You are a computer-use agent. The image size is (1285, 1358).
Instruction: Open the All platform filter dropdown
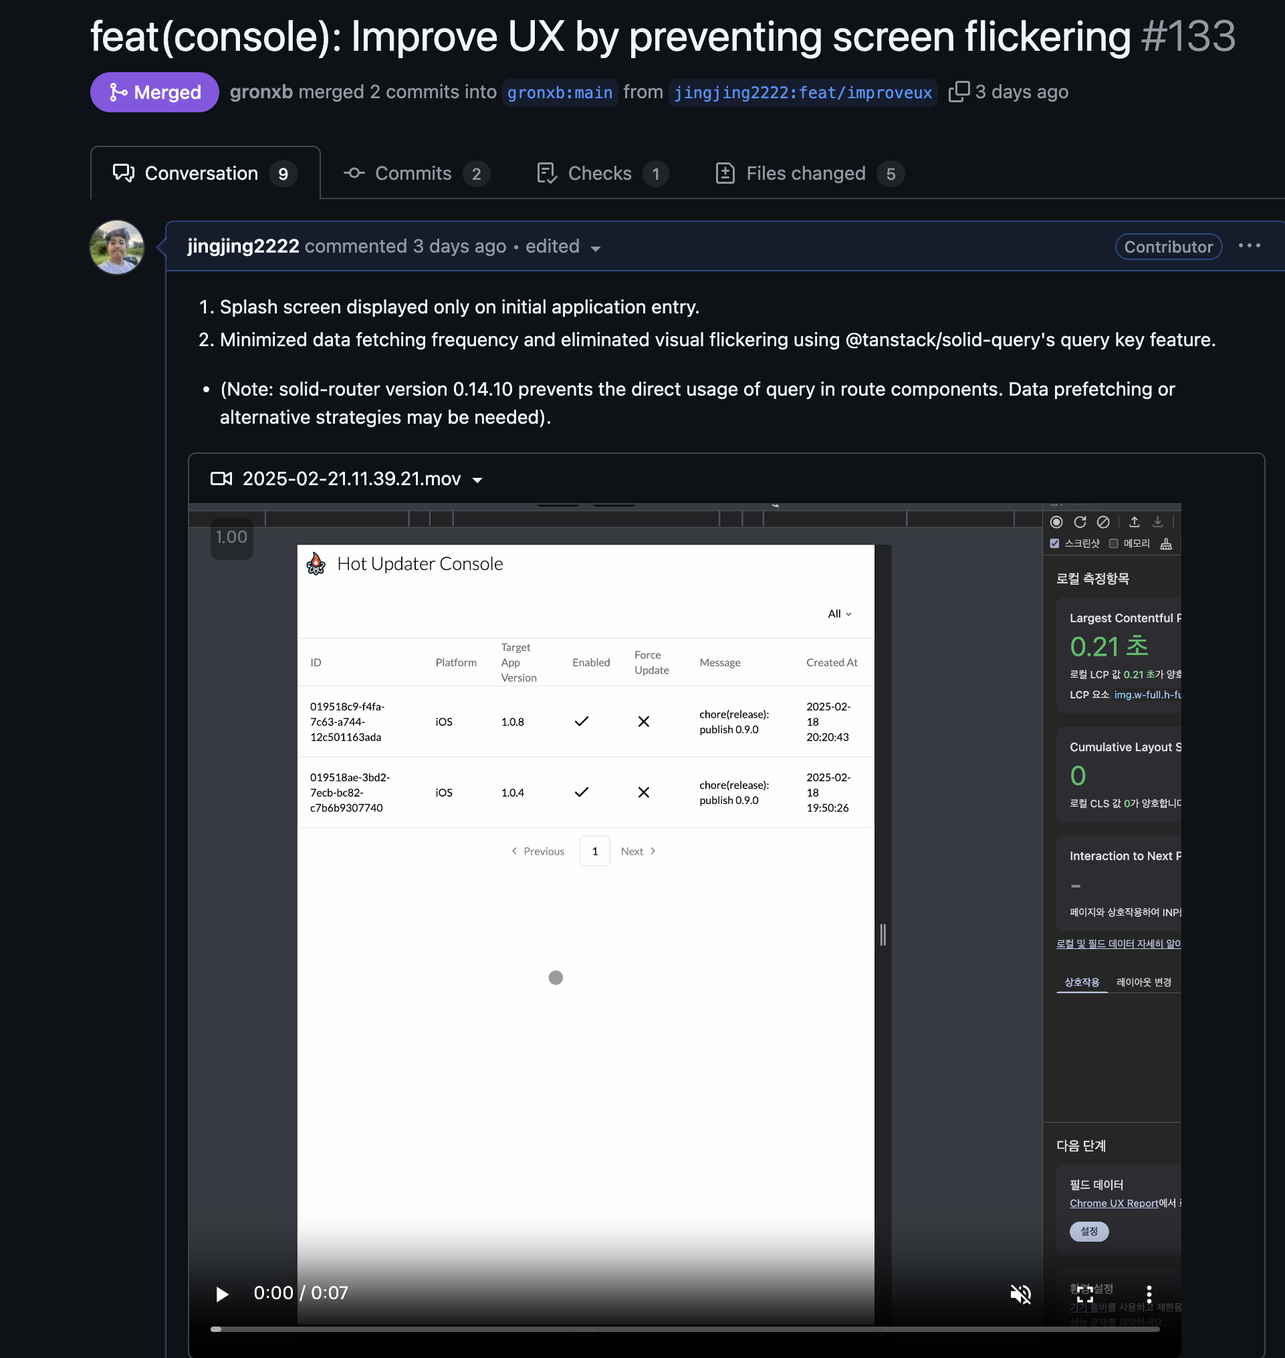click(x=840, y=614)
